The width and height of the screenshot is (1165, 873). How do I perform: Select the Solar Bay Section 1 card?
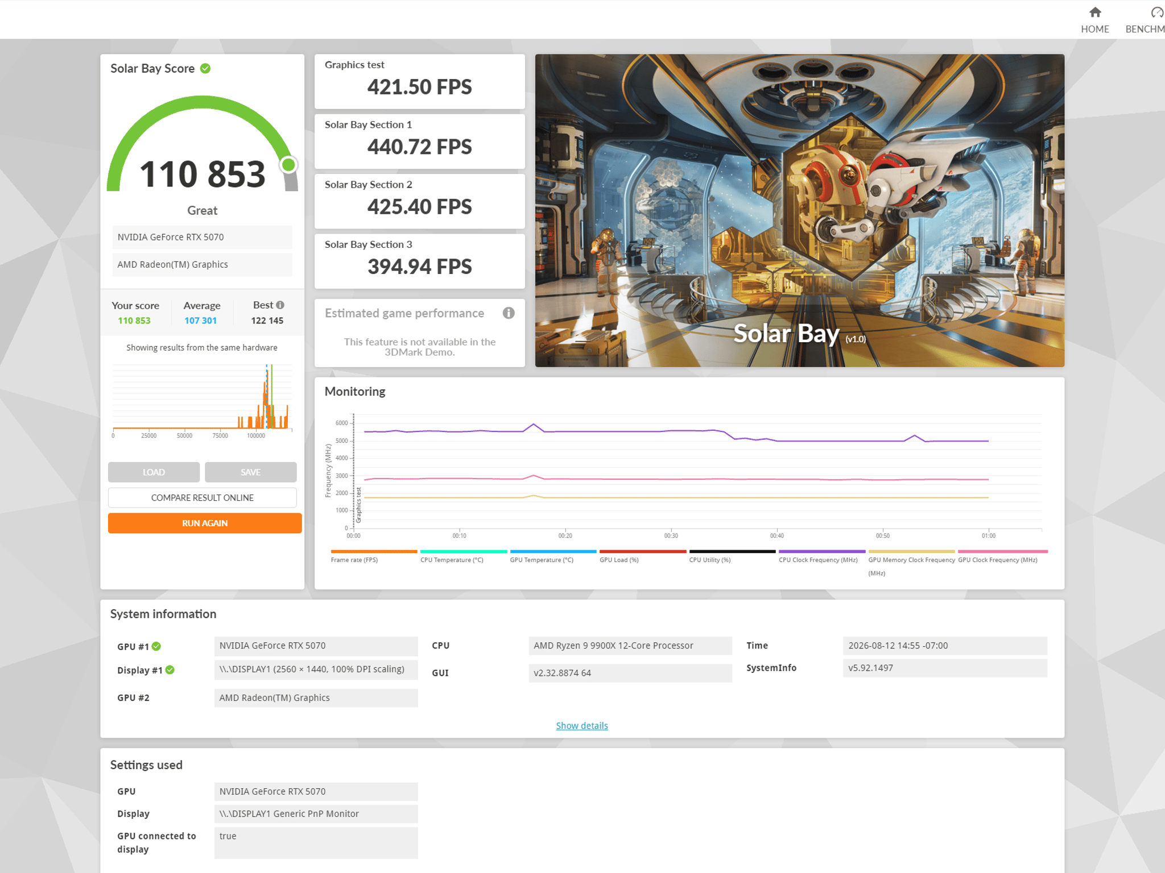tap(419, 142)
